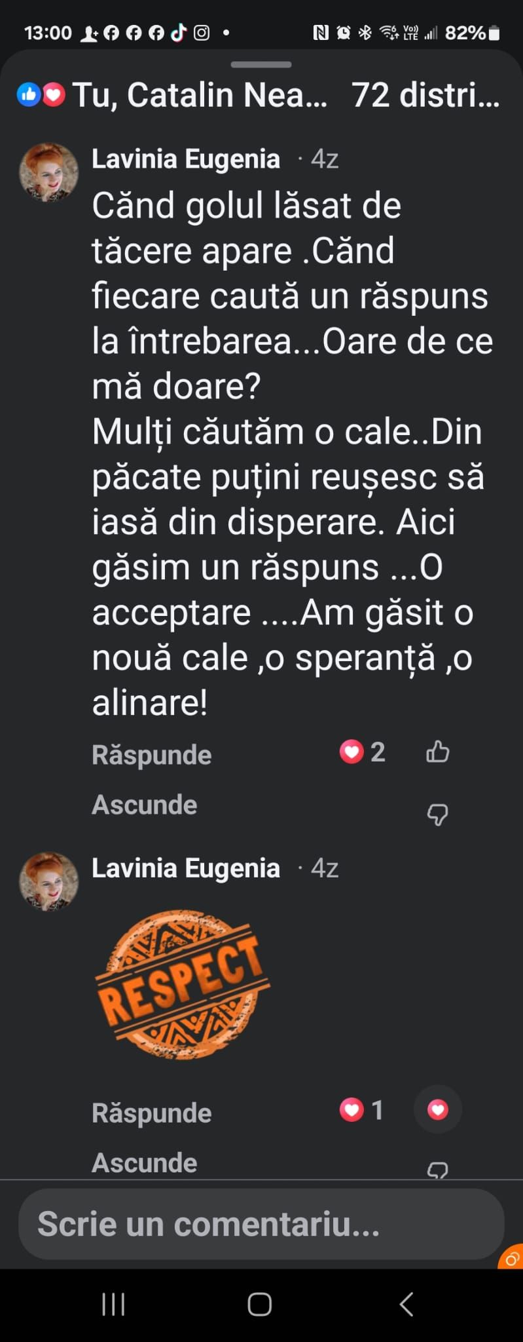Viewport: 523px width, 1342px height.
Task: Open the reactions list "Tu, Catalin Nea..."
Action: [x=173, y=95]
